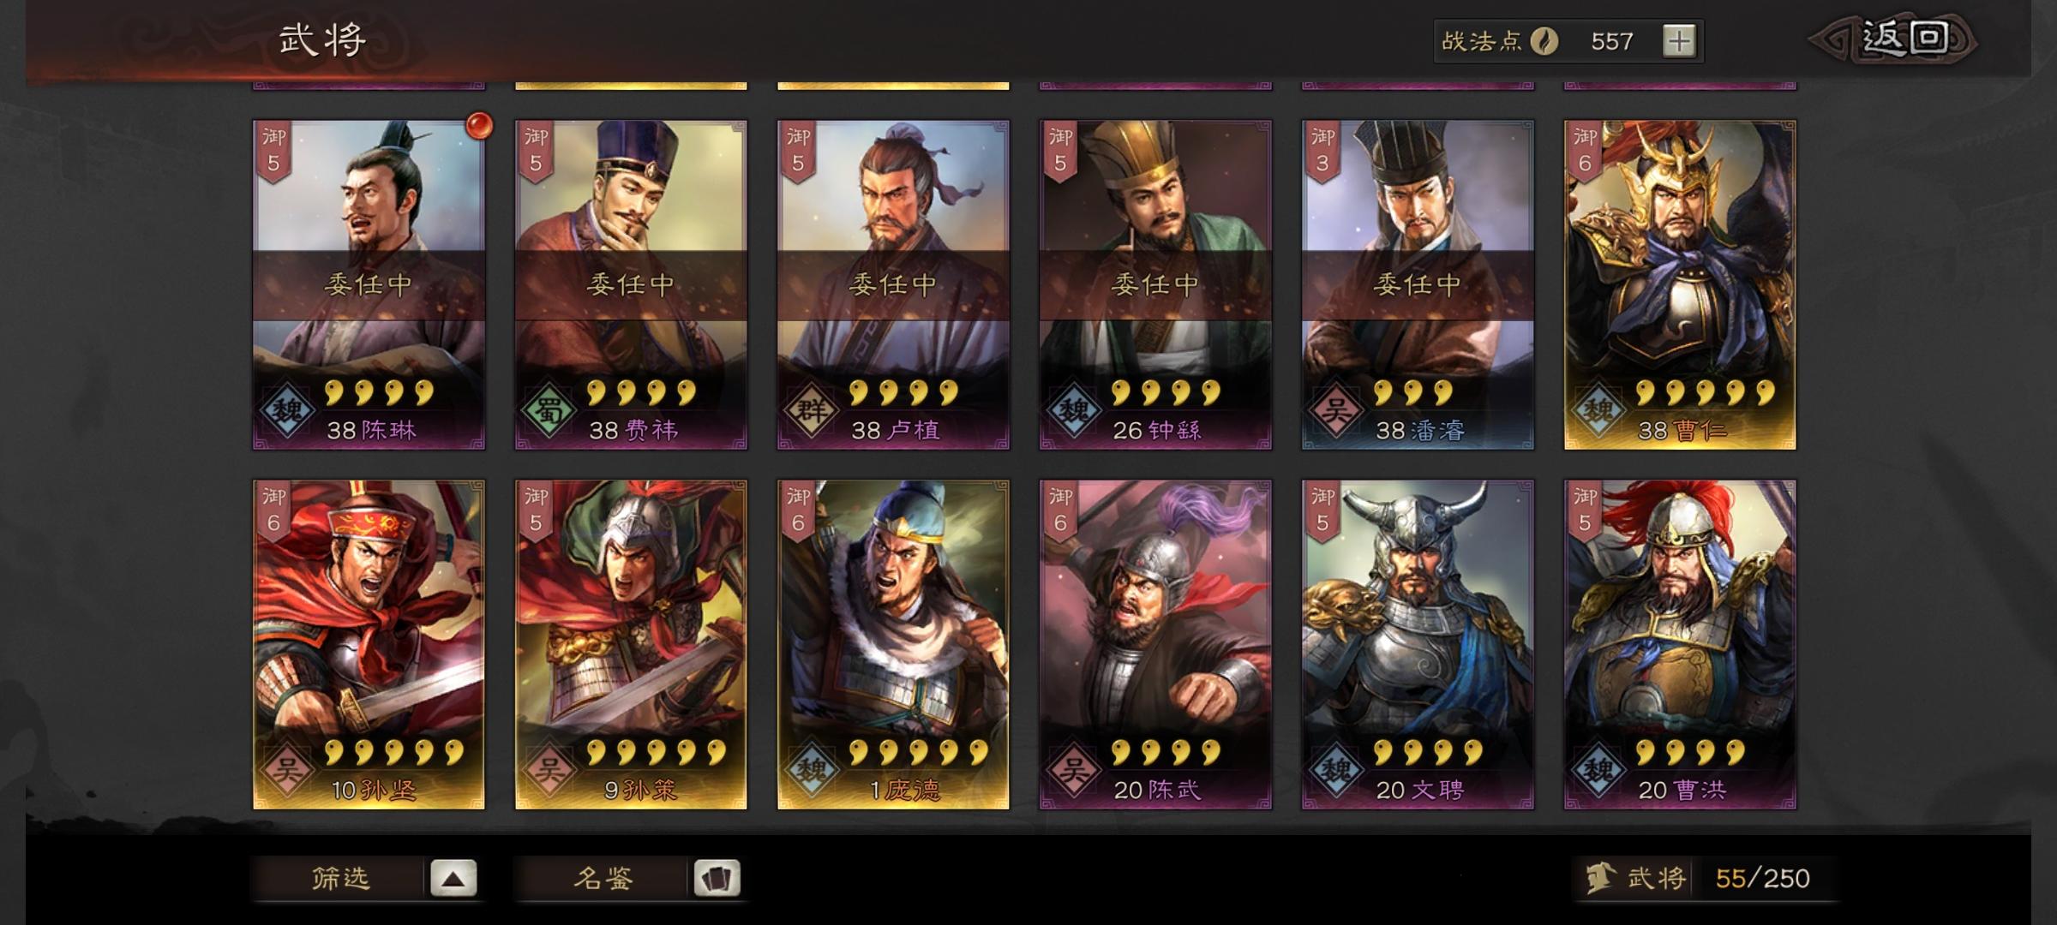Screen dimensions: 2057x925
Task: Open the 筛选 filter menu
Action: [339, 878]
